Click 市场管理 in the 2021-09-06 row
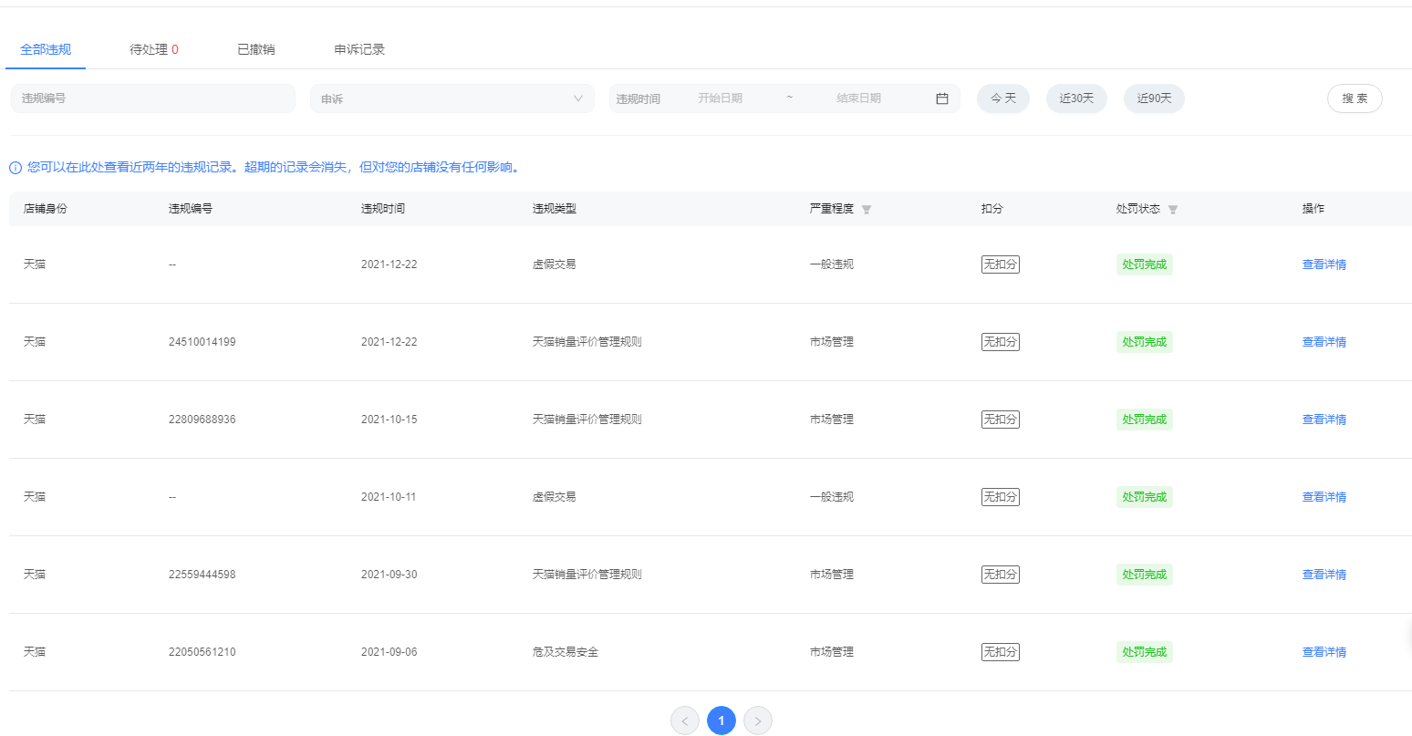This screenshot has width=1412, height=736. [832, 652]
